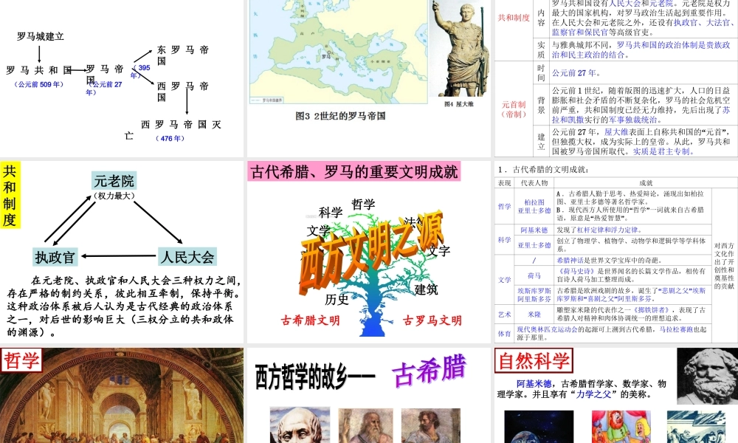Image resolution: width=738 pixels, height=443 pixels.
Task: Click the '体育' row label in the table
Action: pos(505,333)
